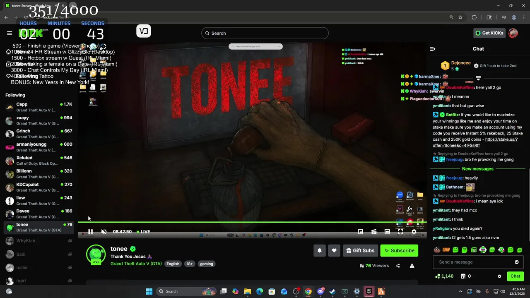Open zaayy's channel in Following list
Screen dimensions: 530x298
39,120
